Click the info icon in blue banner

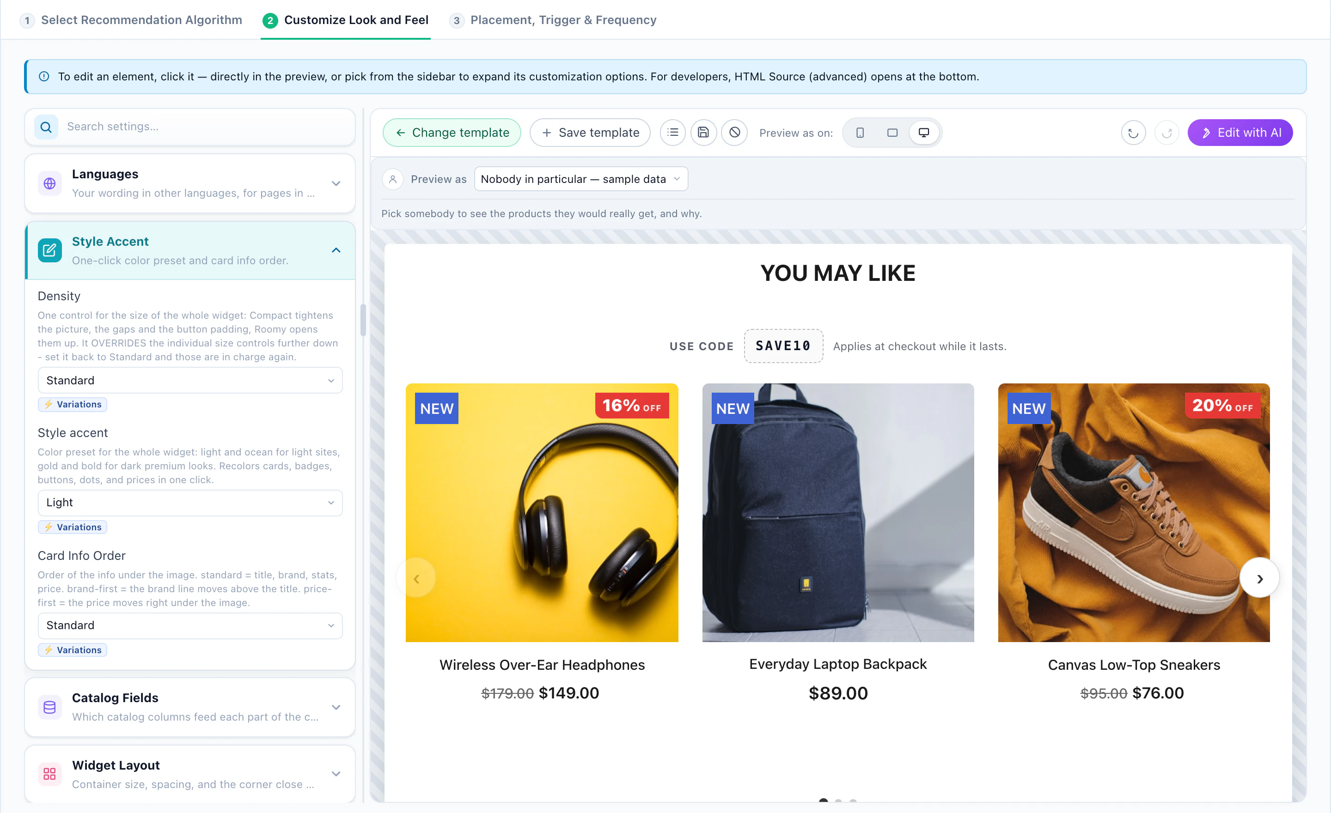tap(44, 77)
